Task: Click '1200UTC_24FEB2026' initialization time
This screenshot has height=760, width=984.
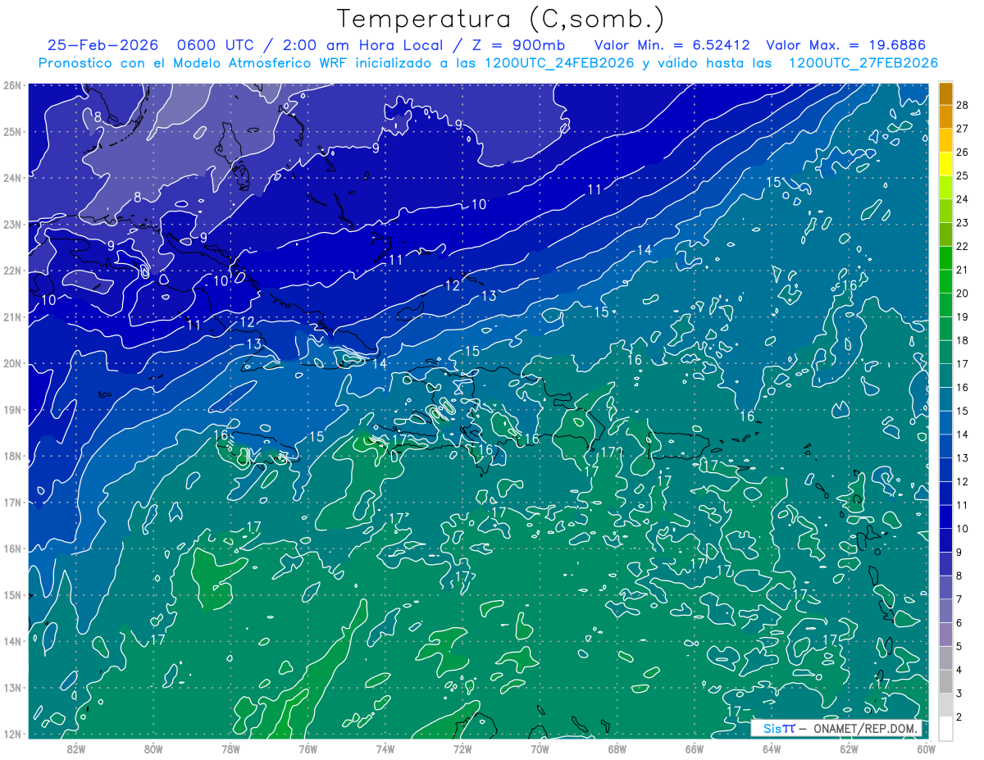Action: tap(559, 62)
